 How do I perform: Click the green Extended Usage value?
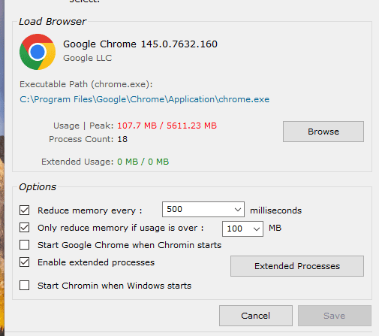(x=143, y=162)
